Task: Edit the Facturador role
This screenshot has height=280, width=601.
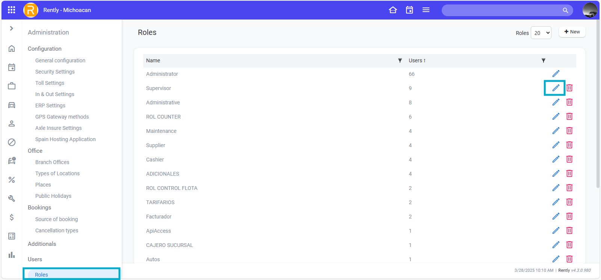Action: [556, 216]
